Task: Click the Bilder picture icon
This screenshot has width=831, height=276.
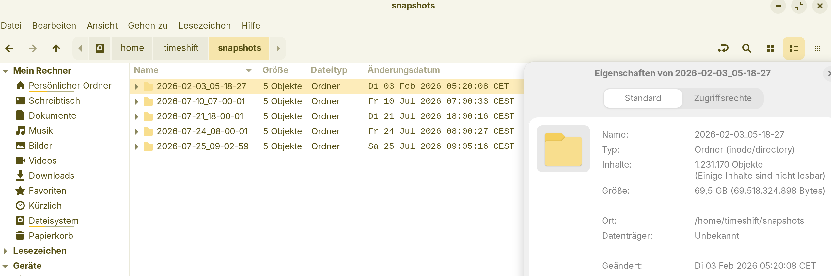Action: pyautogui.click(x=20, y=146)
